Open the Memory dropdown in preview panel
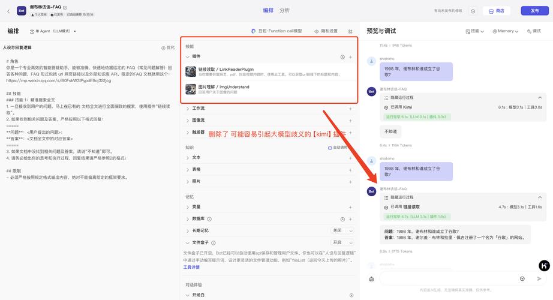The width and height of the screenshot is (553, 300). (x=506, y=31)
